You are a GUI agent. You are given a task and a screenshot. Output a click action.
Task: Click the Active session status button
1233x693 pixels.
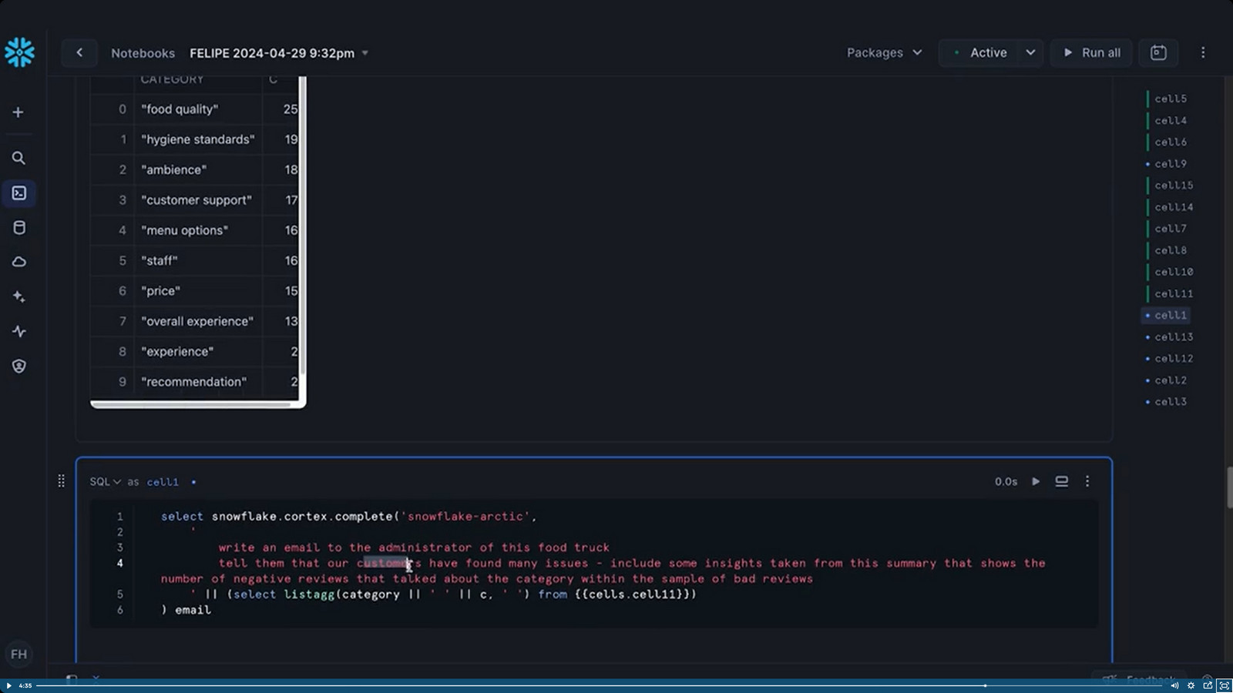coord(979,52)
